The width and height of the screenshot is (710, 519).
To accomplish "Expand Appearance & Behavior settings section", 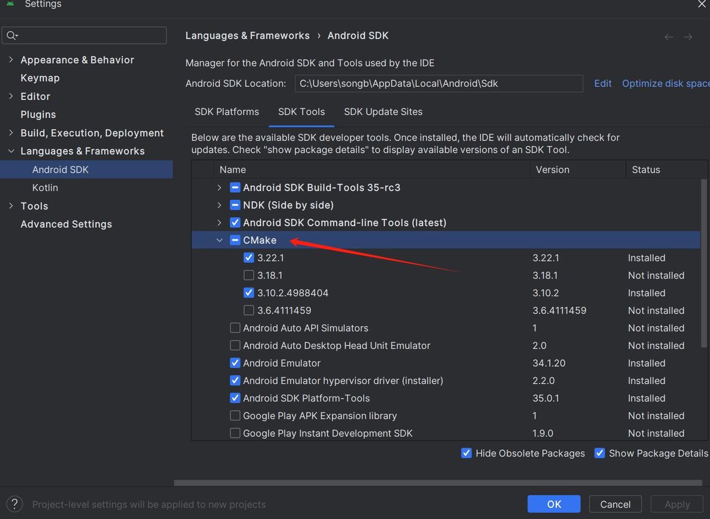I will pyautogui.click(x=11, y=60).
